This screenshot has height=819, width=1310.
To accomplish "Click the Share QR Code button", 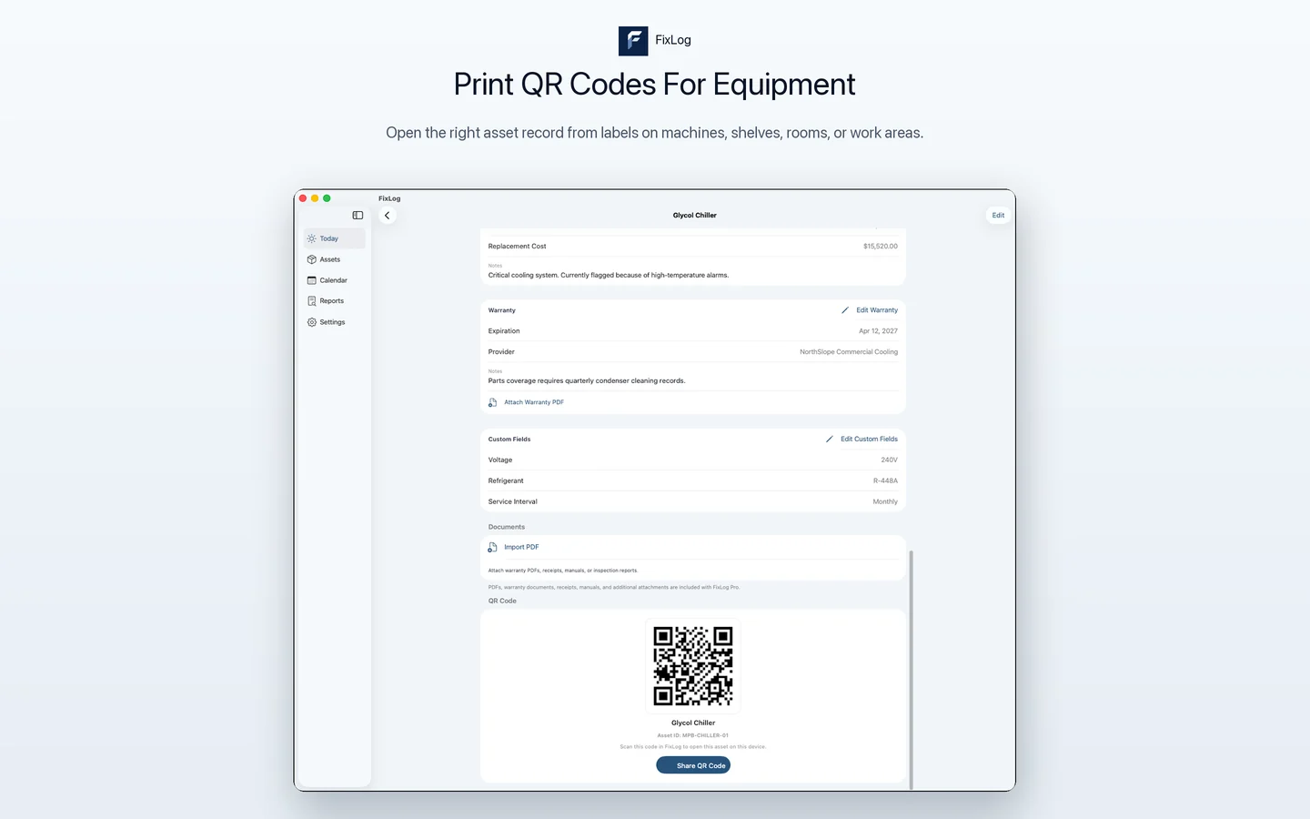I will [693, 765].
